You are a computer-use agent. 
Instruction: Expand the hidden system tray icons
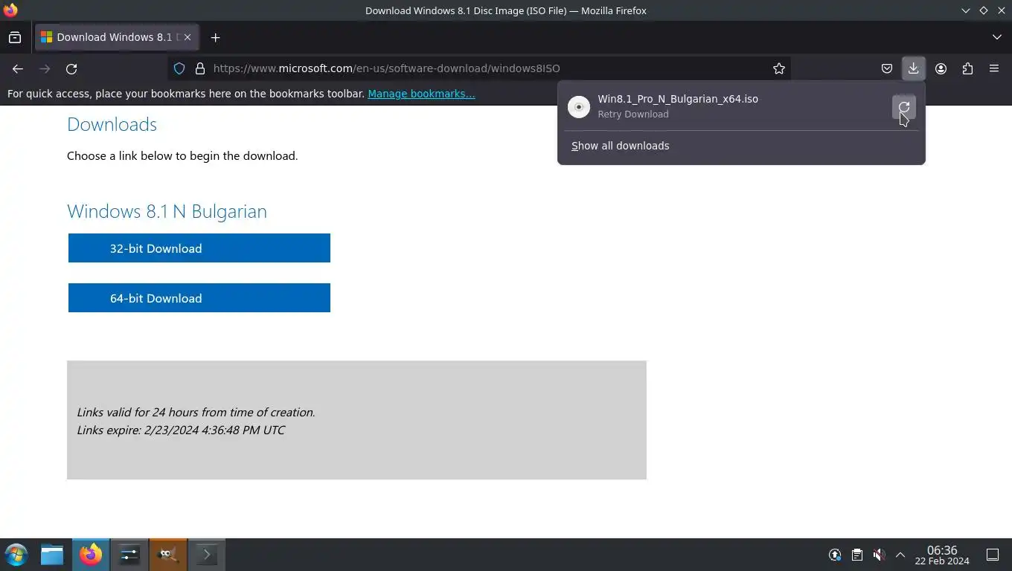point(900,555)
